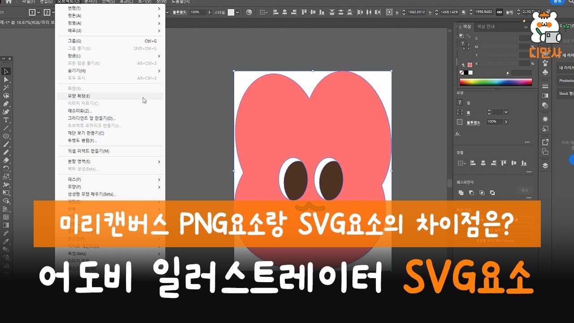Viewport: 574px width, 323px height.
Task: Select the Paintbrush tool
Action: [x=6, y=144]
